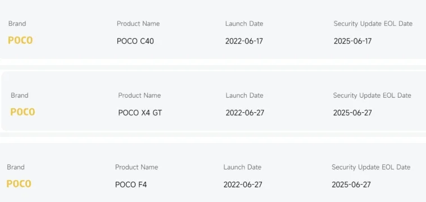Select the POCO X4 GT product name
The width and height of the screenshot is (426, 202).
[x=140, y=113]
